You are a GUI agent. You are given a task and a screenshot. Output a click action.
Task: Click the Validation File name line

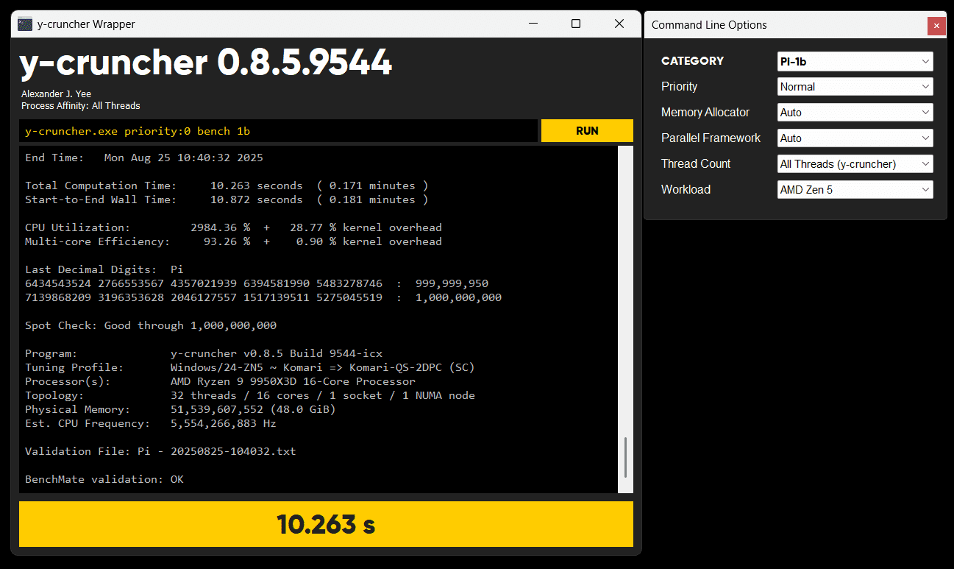pos(160,451)
